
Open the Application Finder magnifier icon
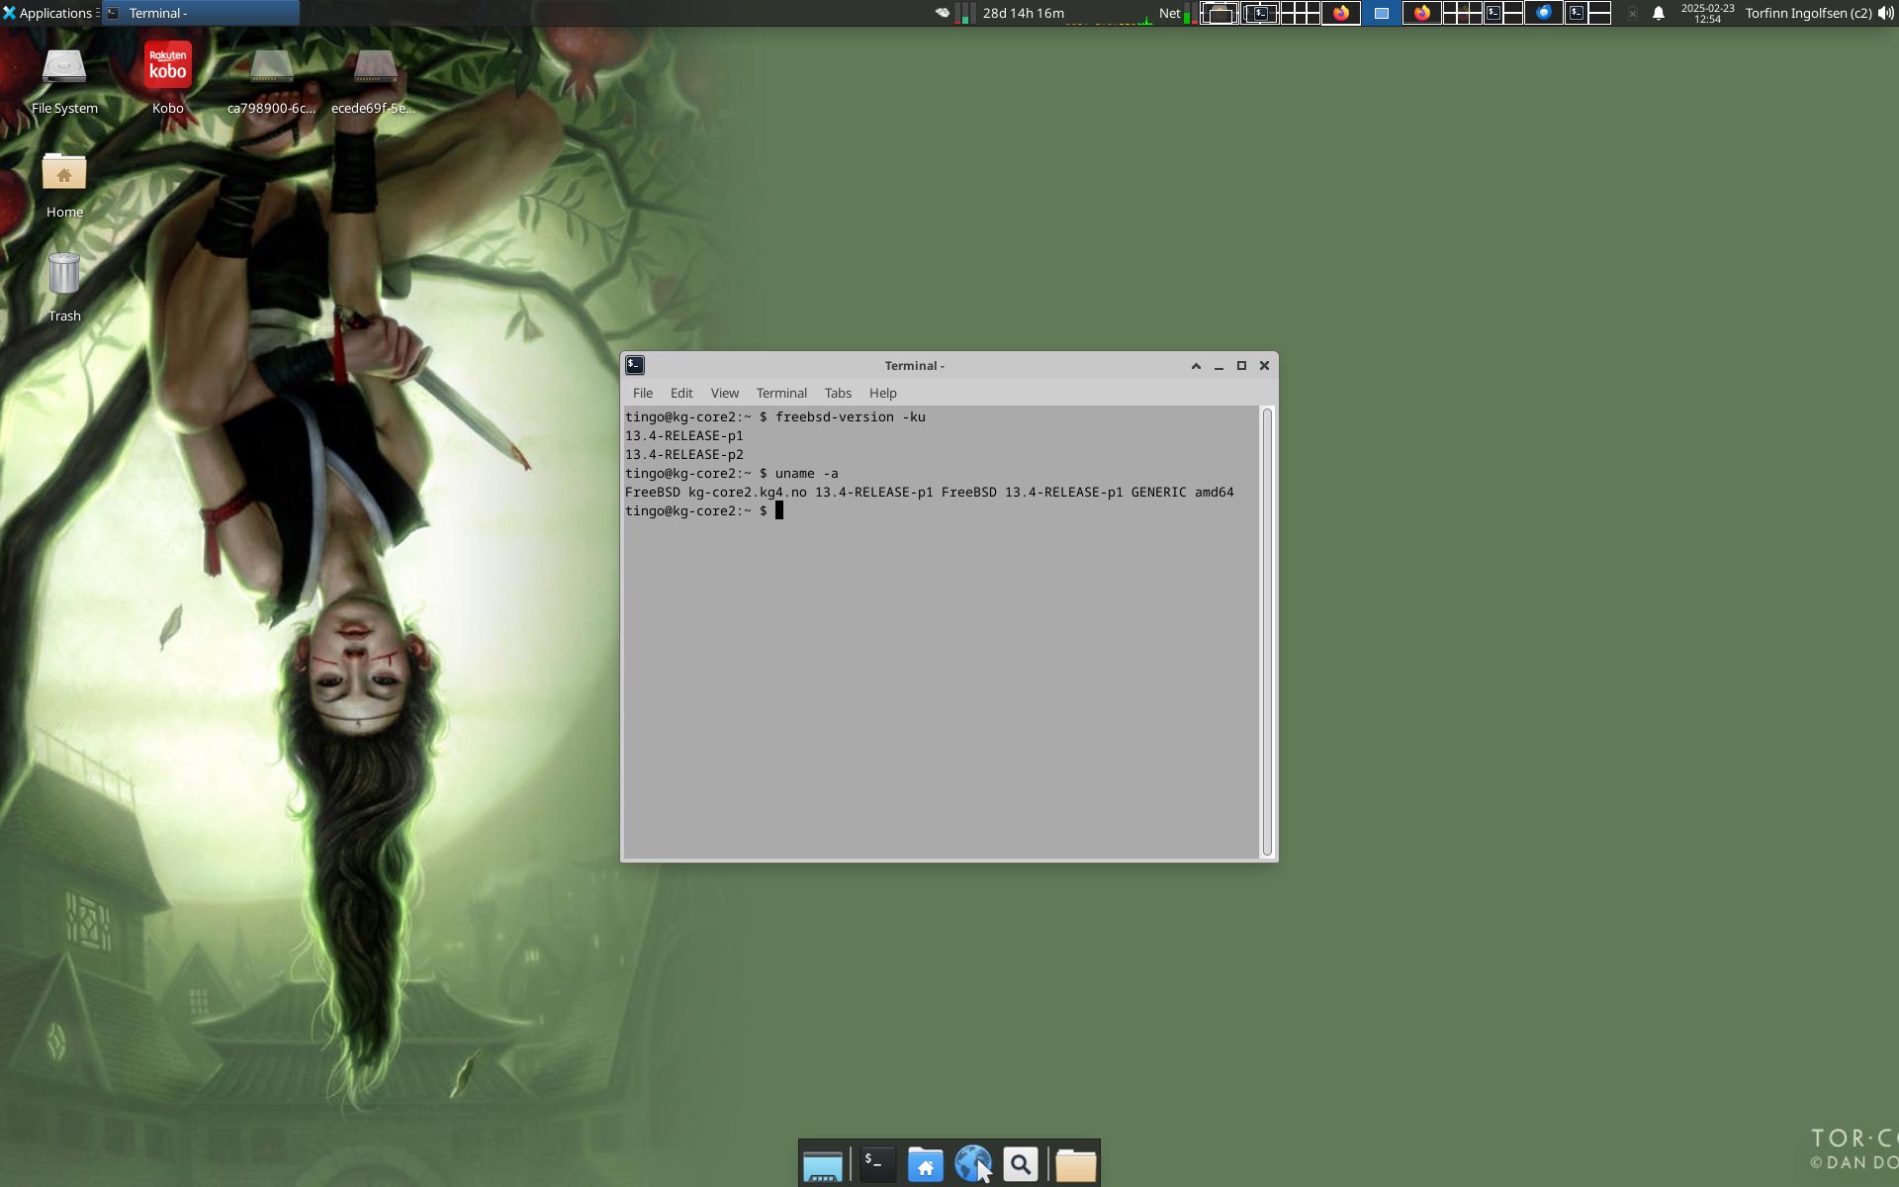pyautogui.click(x=1021, y=1164)
